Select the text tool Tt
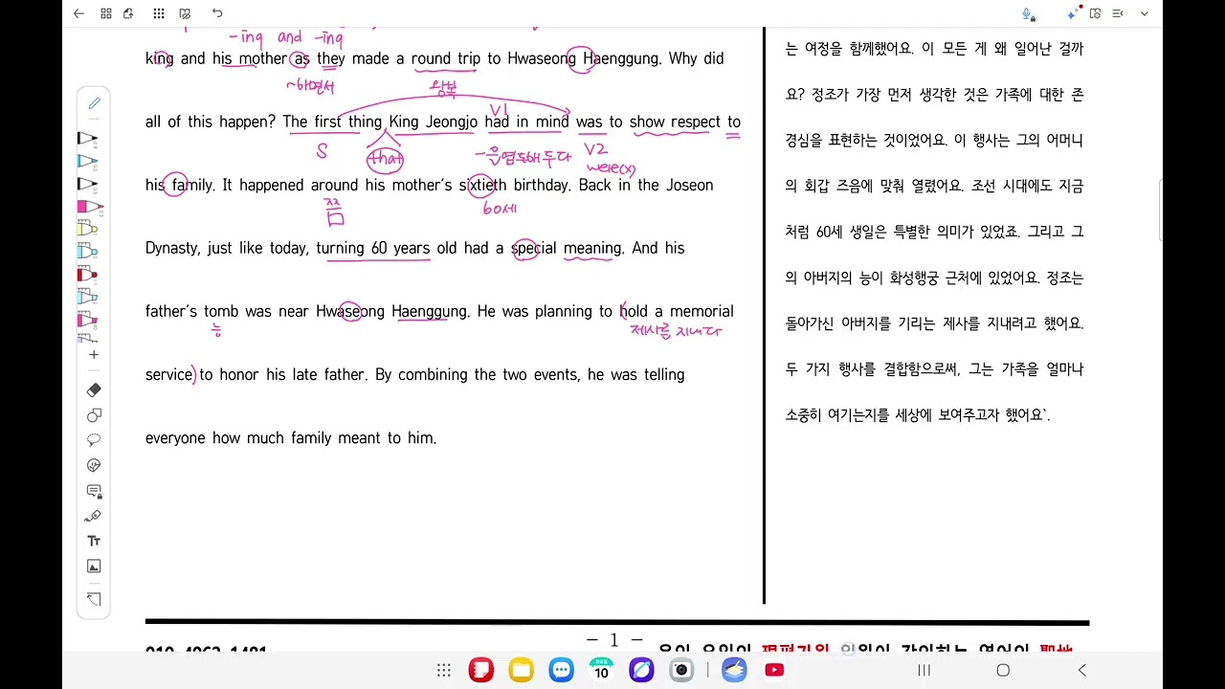The image size is (1225, 689). [x=94, y=541]
